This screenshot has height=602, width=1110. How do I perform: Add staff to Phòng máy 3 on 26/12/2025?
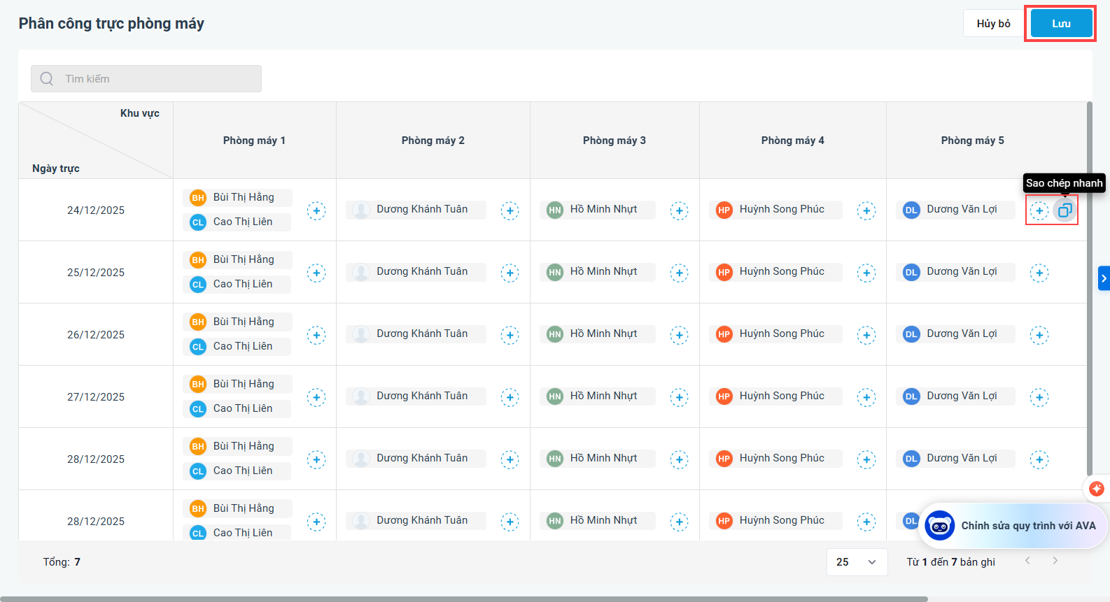[x=679, y=335]
